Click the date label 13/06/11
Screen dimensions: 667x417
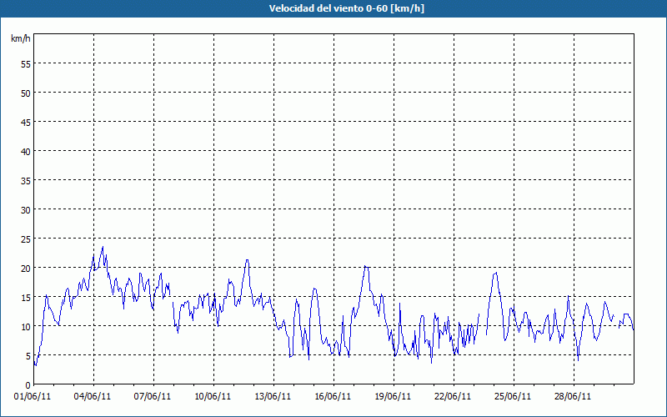273,397
